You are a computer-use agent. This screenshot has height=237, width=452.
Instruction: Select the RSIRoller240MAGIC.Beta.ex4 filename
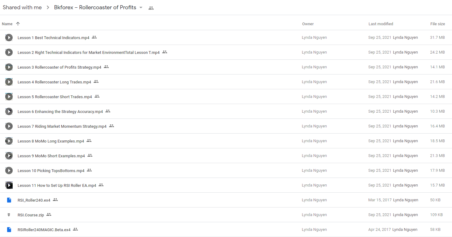click(x=44, y=230)
